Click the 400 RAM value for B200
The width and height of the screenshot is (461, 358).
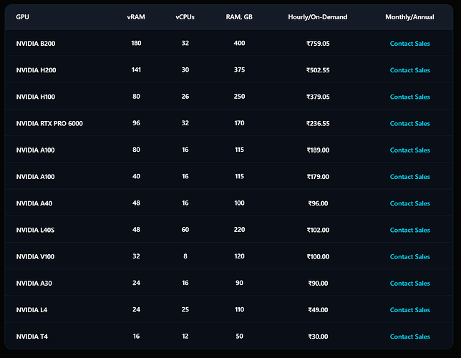tap(239, 43)
